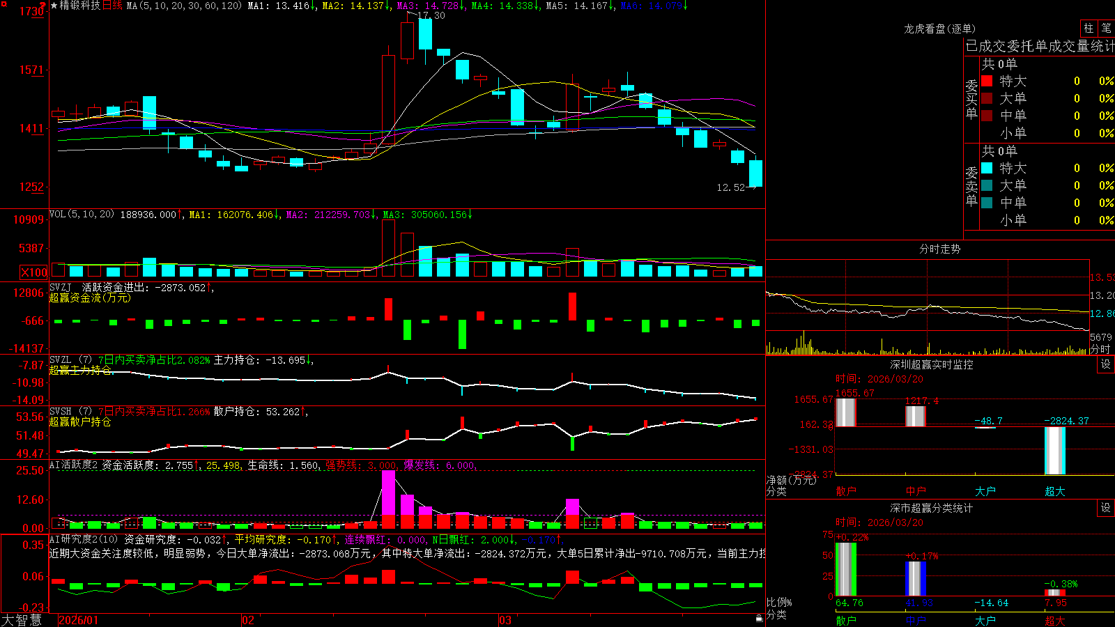Click the 日线 period label
Screen dimensions: 1115x627
[112, 6]
